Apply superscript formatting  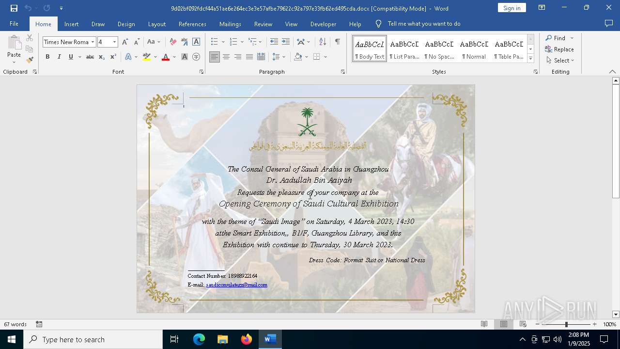point(113,57)
